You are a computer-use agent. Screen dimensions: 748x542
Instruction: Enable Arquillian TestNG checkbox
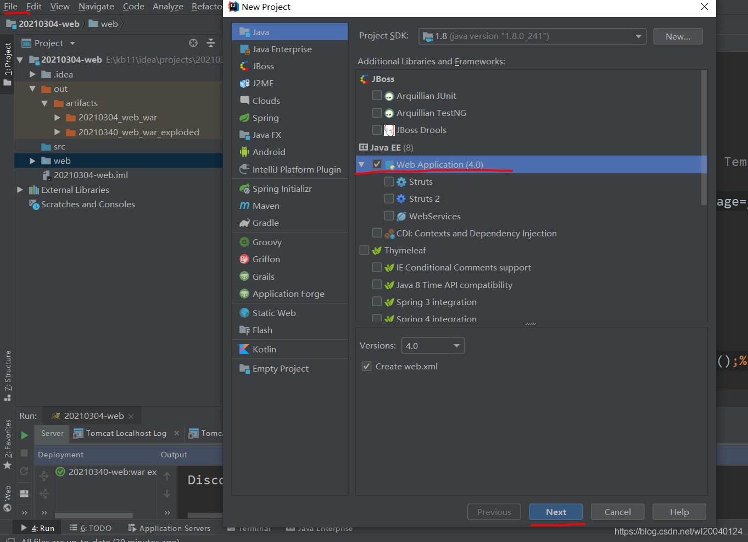[377, 112]
